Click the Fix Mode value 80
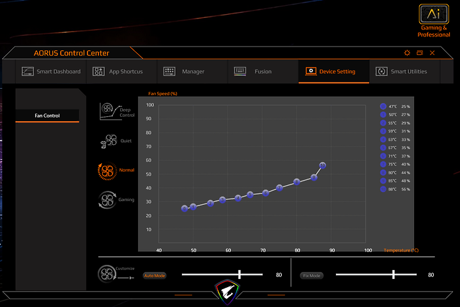460x307 pixels. pyautogui.click(x=431, y=275)
